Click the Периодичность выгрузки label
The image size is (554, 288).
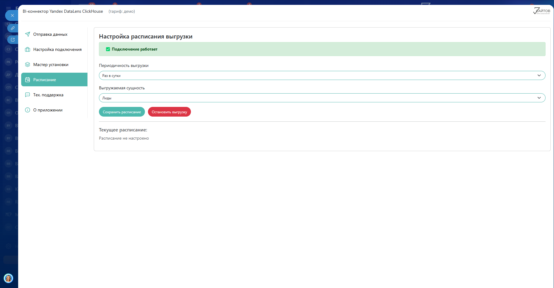124,65
